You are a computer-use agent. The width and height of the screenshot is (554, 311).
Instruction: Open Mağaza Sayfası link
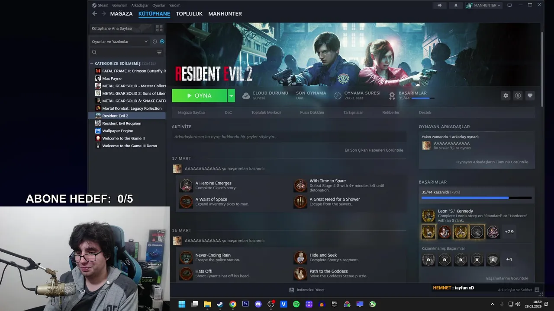point(191,112)
